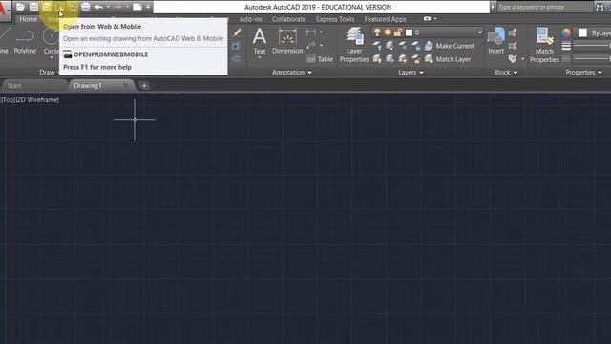Open the Collaborate ribbon tab

click(x=288, y=19)
